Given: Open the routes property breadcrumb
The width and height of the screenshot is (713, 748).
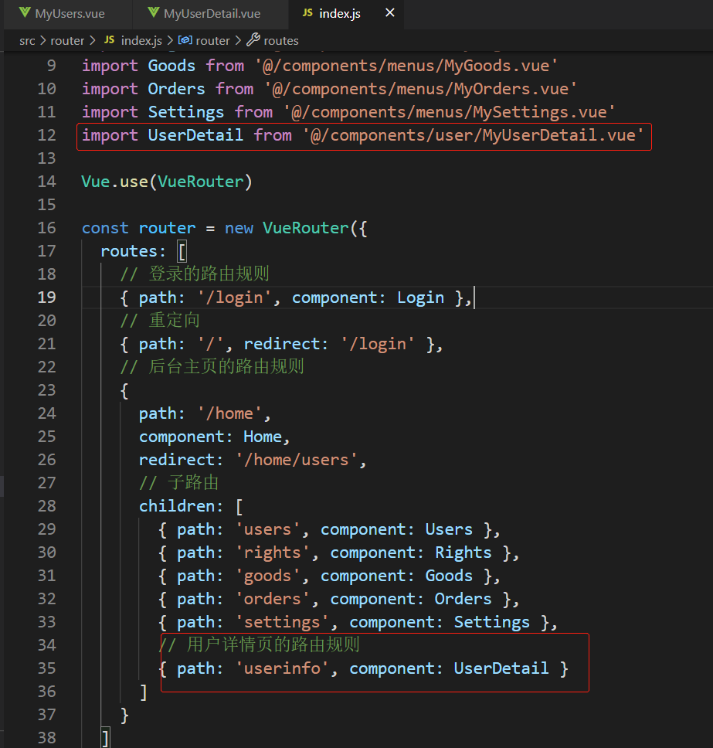Looking at the screenshot, I should 281,41.
